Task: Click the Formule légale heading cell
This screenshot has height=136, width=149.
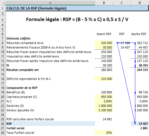Action: click(77, 19)
